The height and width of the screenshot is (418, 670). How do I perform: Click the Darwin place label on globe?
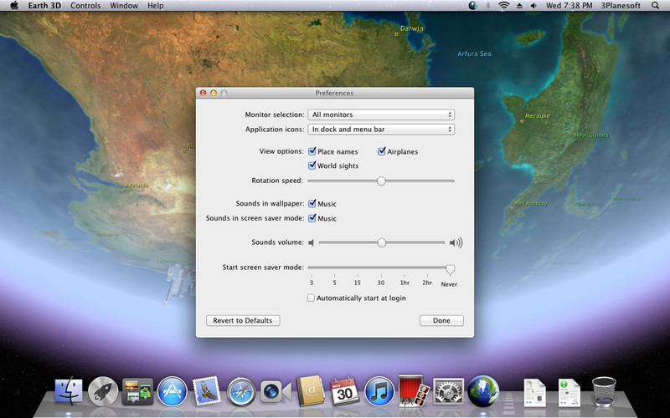pos(412,28)
